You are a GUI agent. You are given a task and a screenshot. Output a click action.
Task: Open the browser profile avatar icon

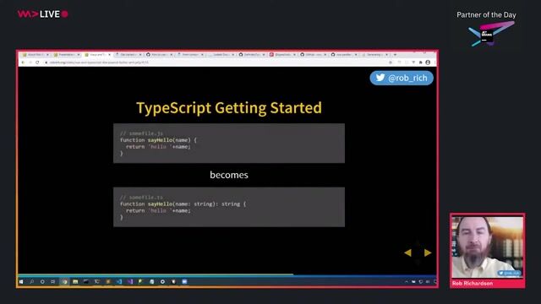(x=428, y=62)
